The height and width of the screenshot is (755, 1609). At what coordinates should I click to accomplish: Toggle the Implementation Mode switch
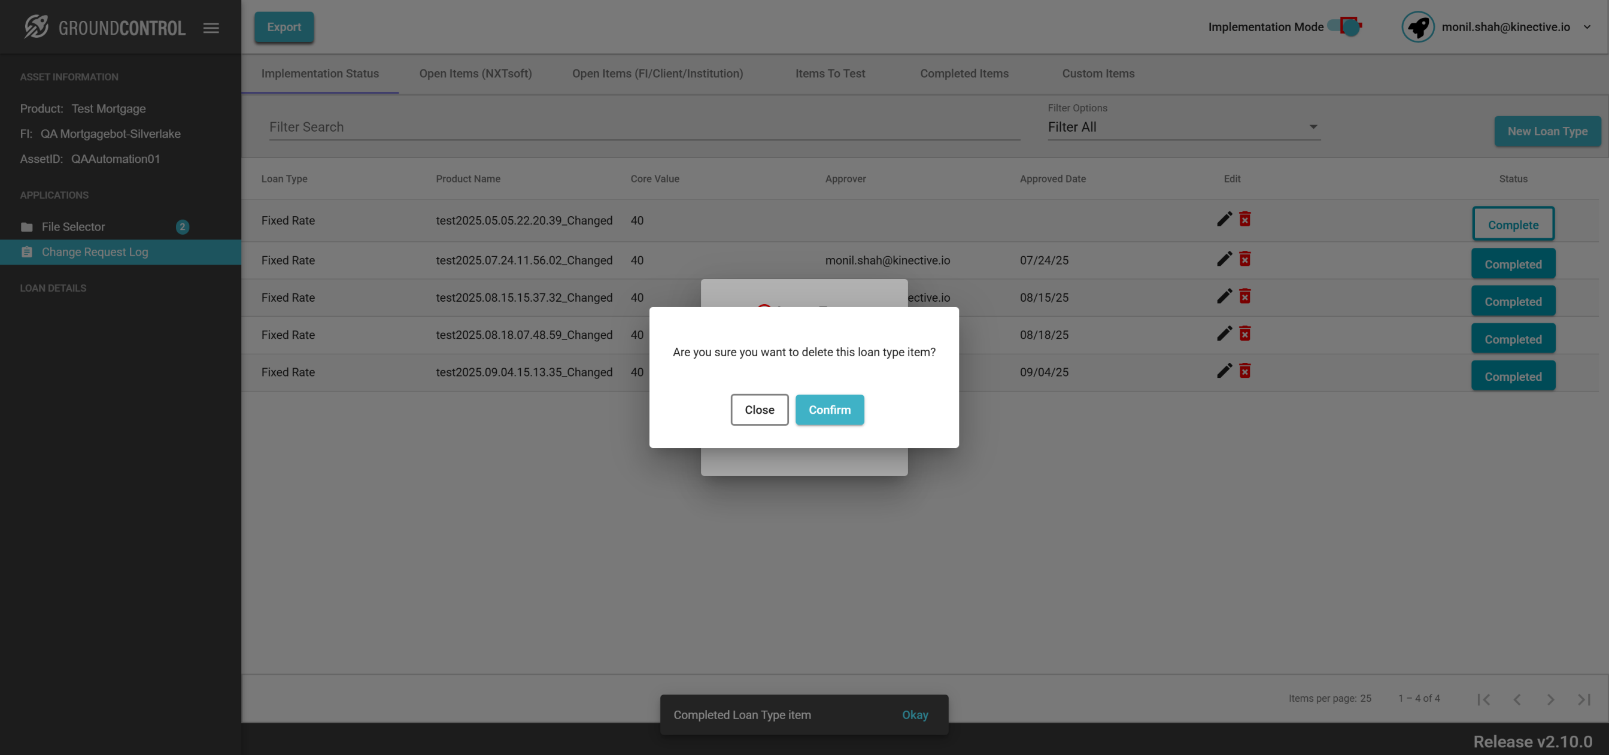[1345, 26]
